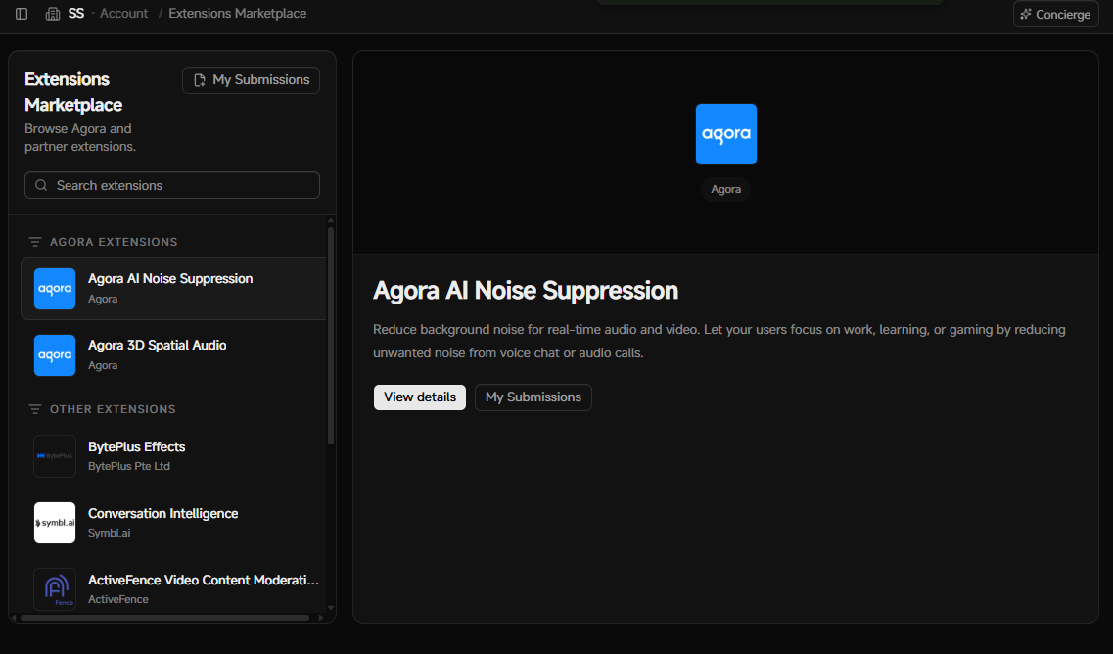Open My Submissions in detail panel
The image size is (1113, 654).
coord(533,397)
